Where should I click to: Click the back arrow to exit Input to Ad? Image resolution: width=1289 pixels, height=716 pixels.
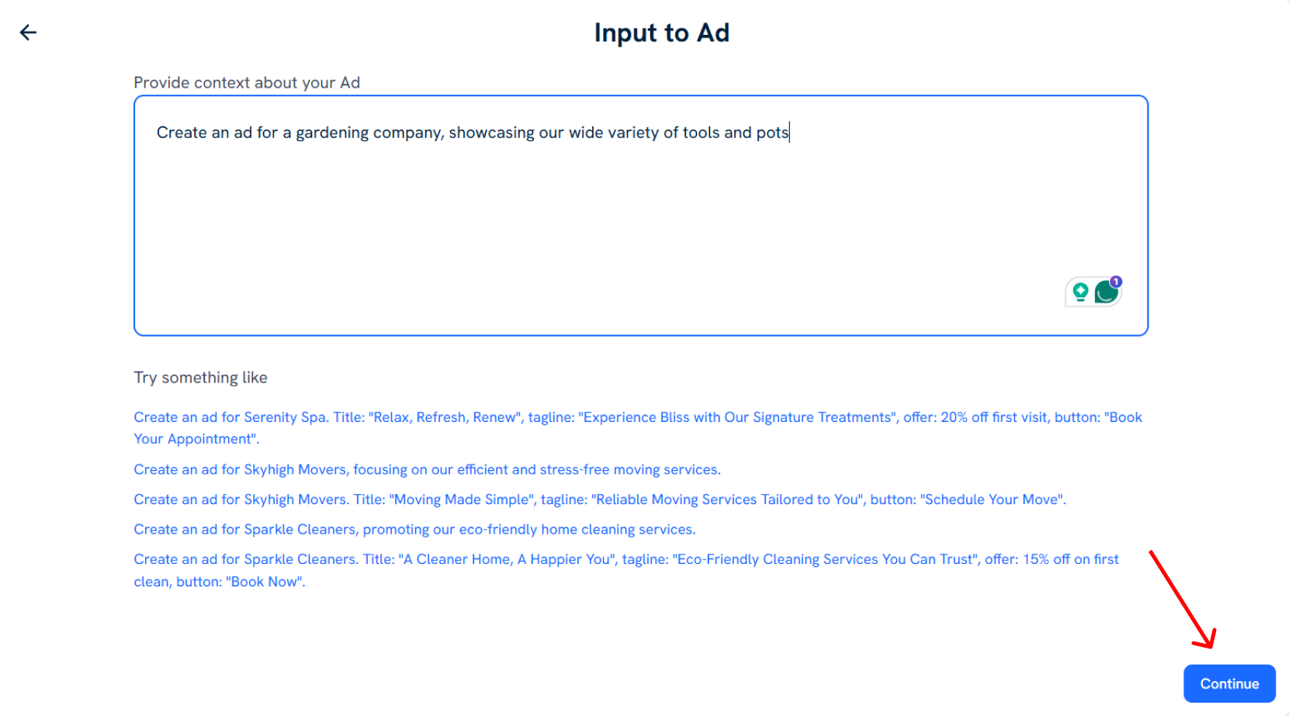[x=28, y=32]
